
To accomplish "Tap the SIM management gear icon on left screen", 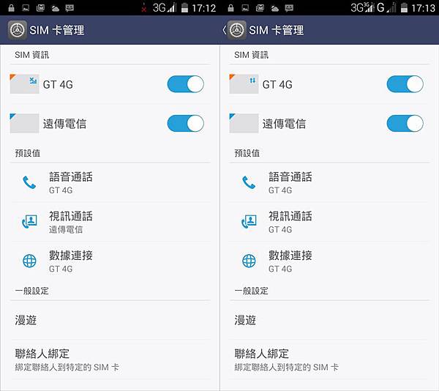I will point(18,30).
